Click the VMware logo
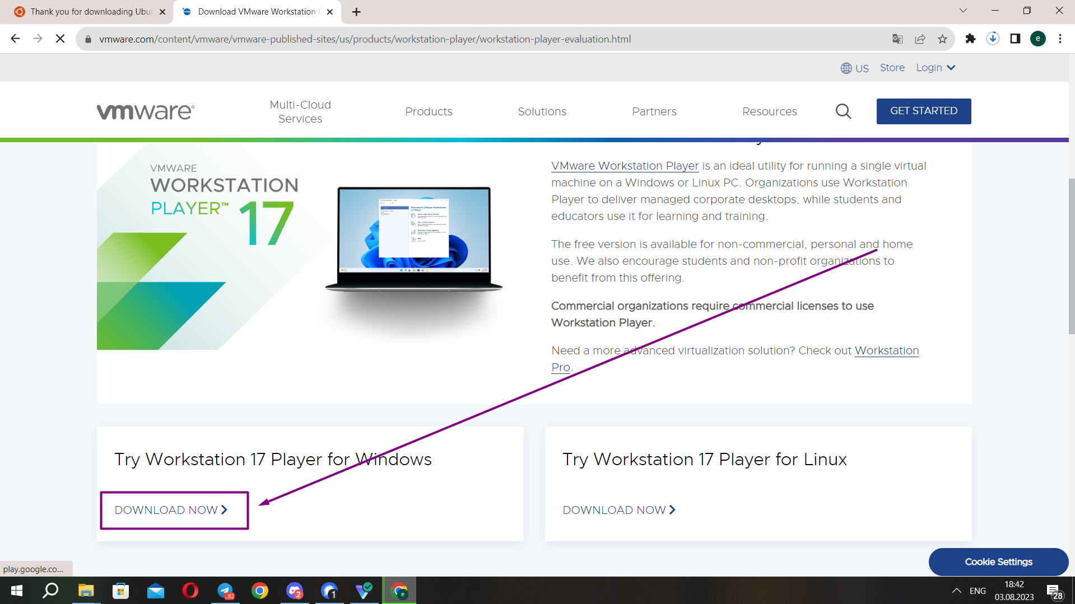Viewport: 1075px width, 604px height. (146, 111)
